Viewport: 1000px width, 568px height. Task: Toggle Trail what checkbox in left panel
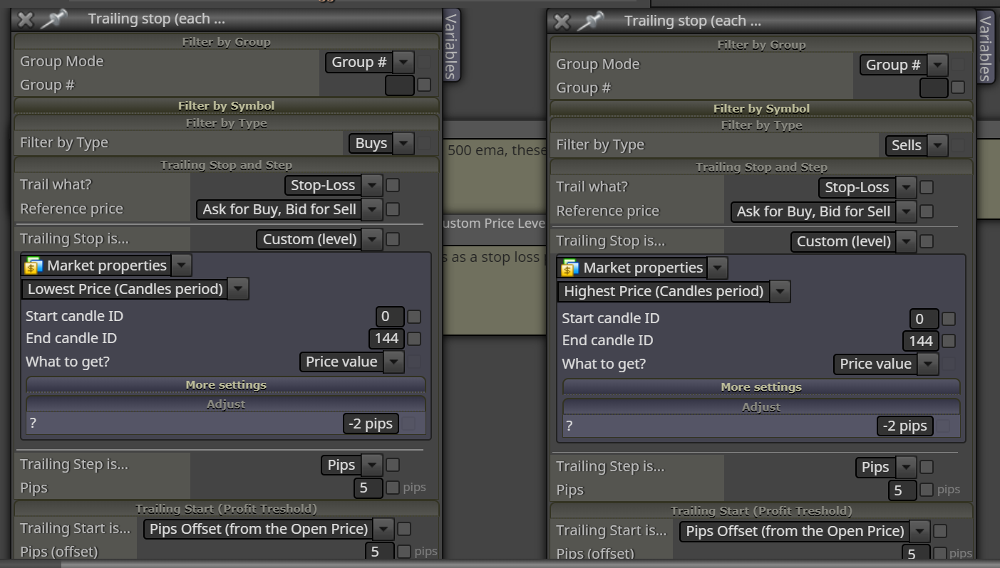pos(393,186)
